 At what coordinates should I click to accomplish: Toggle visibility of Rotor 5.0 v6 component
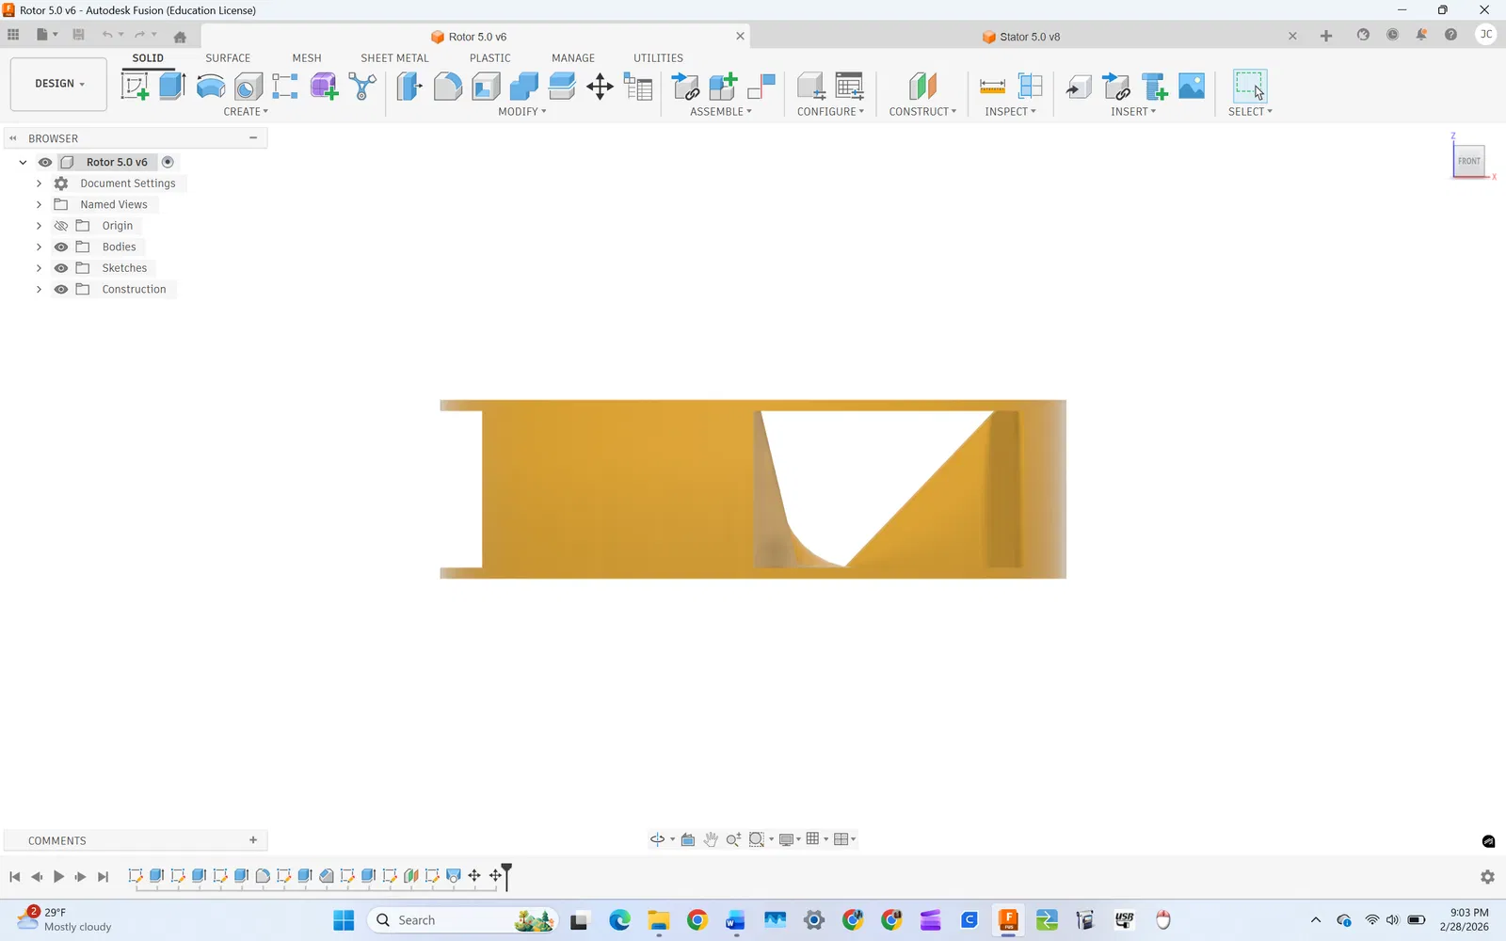pyautogui.click(x=45, y=162)
